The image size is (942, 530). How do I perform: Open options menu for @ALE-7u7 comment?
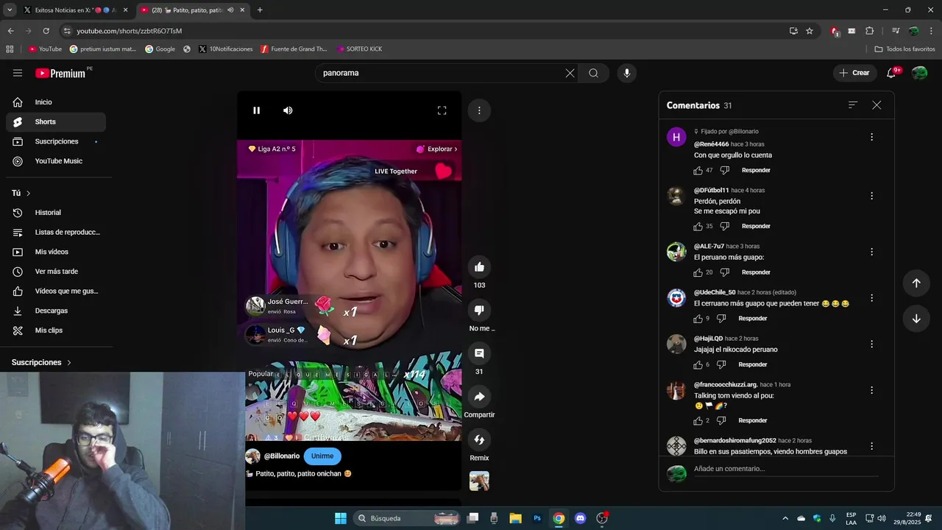(871, 252)
